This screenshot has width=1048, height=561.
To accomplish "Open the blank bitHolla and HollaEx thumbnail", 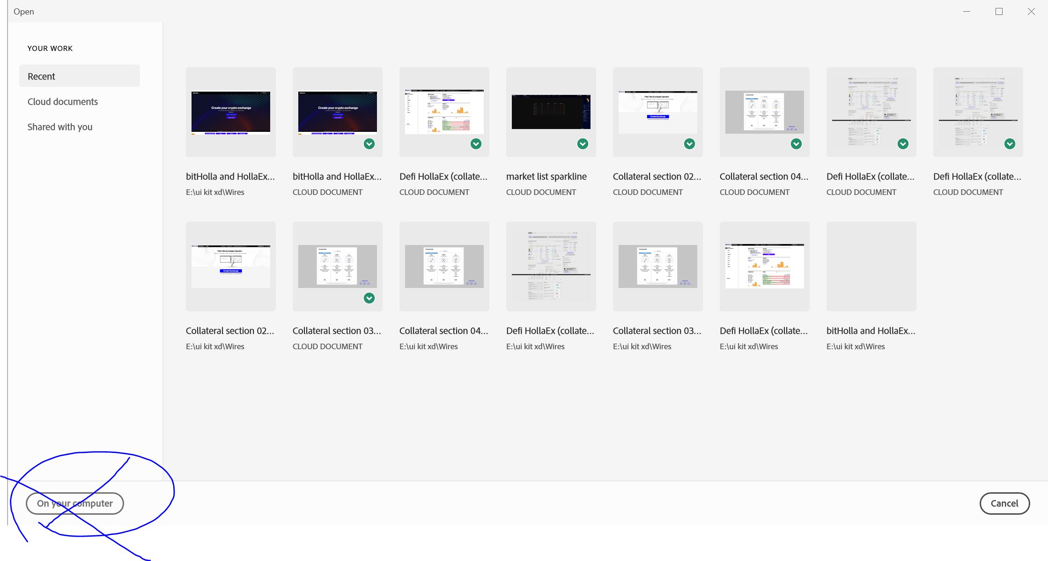I will [871, 266].
